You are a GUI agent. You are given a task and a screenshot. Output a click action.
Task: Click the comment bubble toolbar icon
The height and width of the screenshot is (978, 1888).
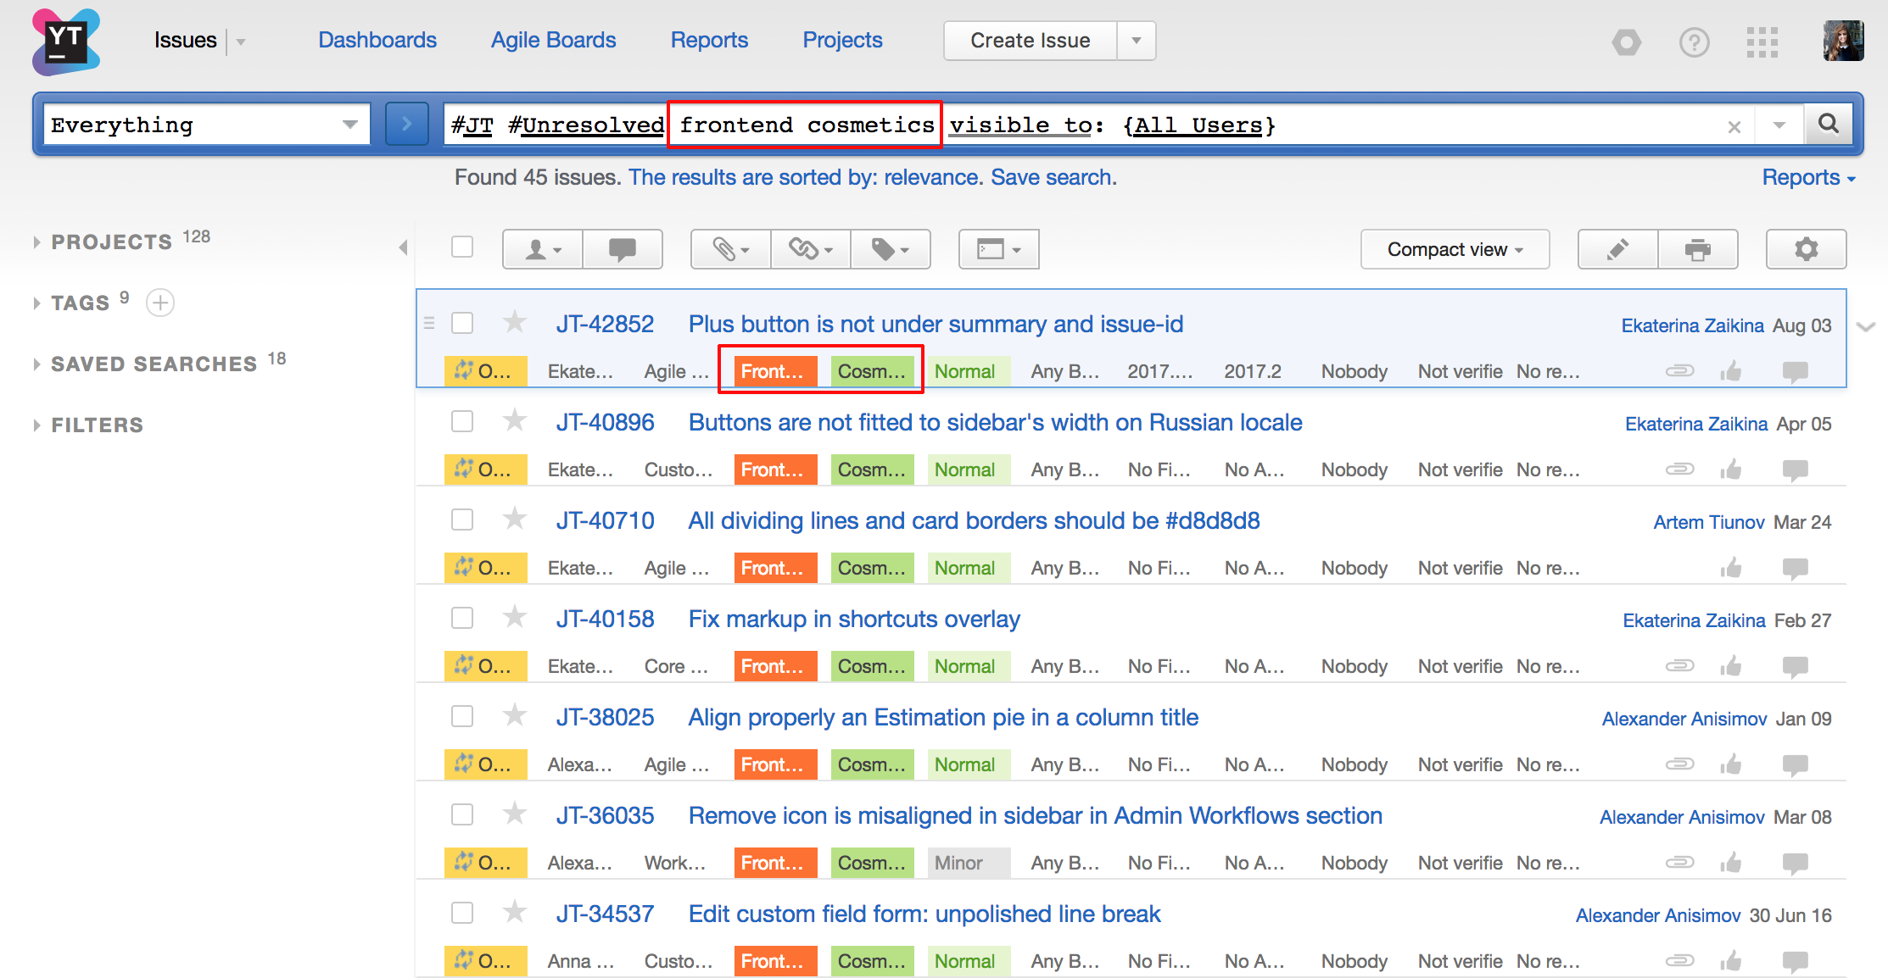(x=622, y=249)
